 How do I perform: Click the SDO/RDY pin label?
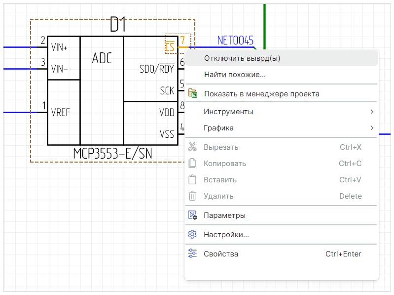pyautogui.click(x=157, y=68)
